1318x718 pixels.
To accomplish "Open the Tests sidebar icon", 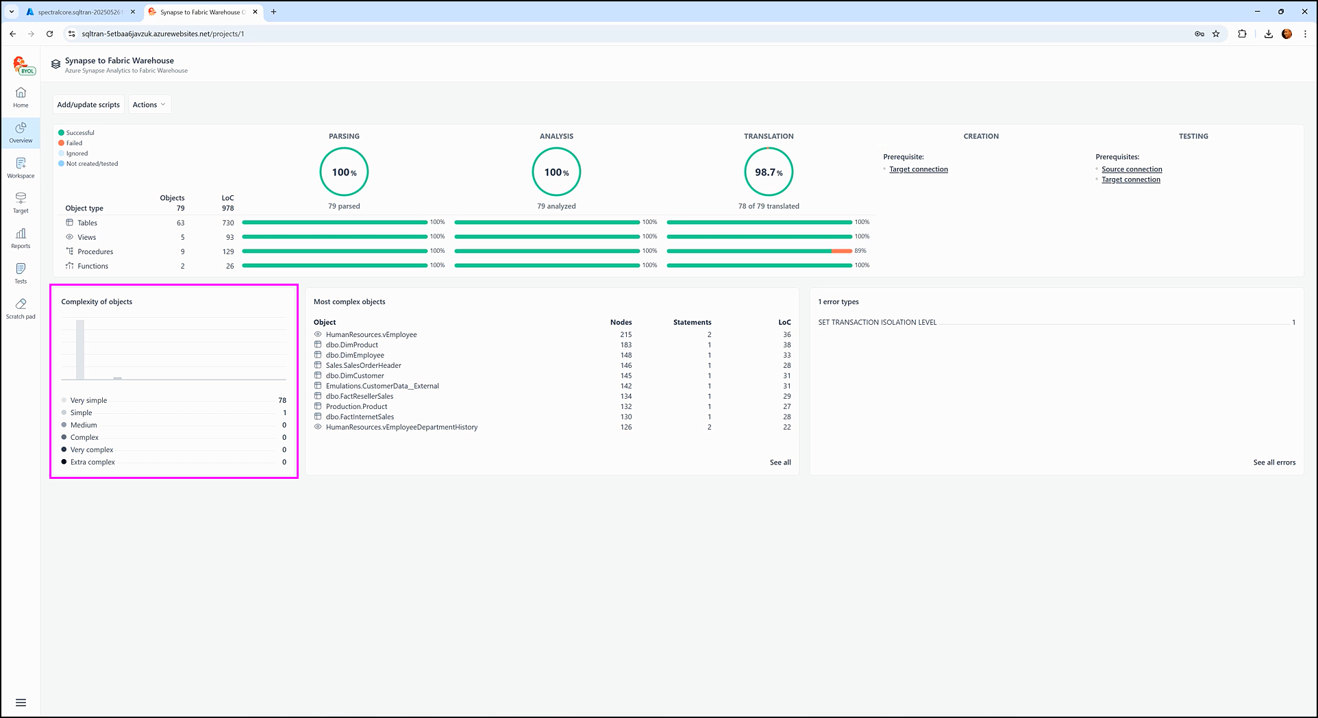I will pyautogui.click(x=21, y=273).
